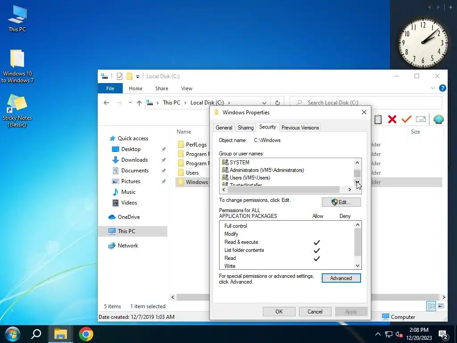
Task: Open File Explorer from the taskbar
Action: [61, 334]
